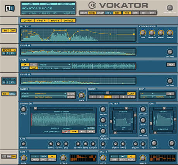Start tape playback with the play button
The image size is (178, 165).
click(x=25, y=65)
